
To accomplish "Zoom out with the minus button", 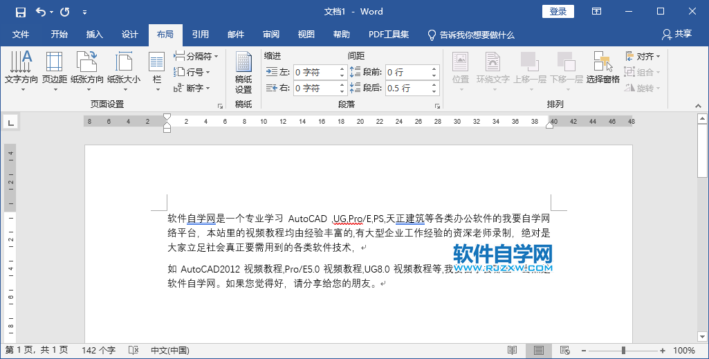I will tap(584, 351).
